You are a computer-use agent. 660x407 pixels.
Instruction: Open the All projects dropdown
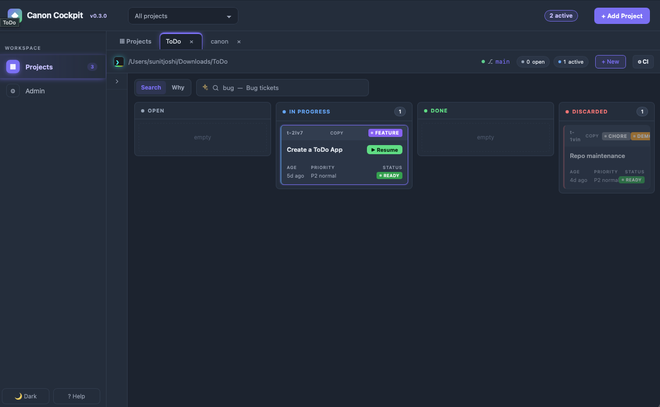tap(183, 16)
